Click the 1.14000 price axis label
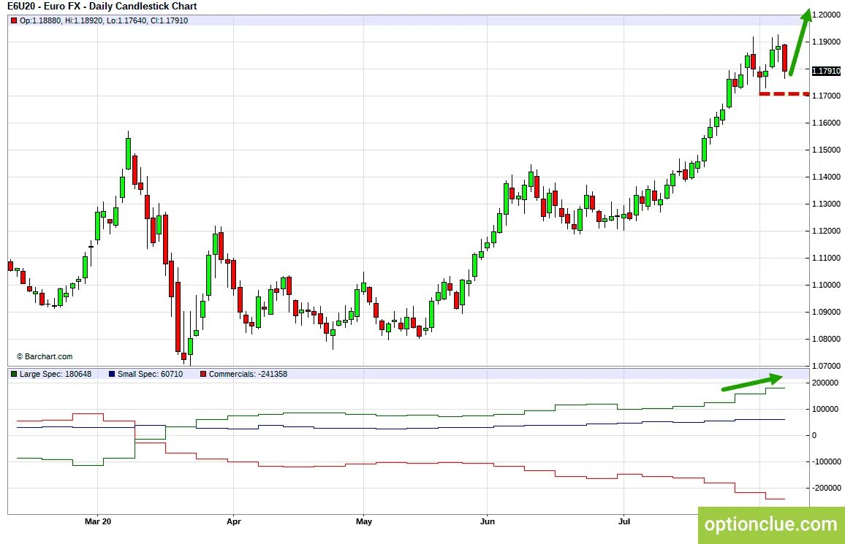 [826, 177]
